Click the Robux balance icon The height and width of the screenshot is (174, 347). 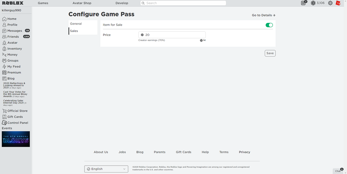[x=313, y=3]
